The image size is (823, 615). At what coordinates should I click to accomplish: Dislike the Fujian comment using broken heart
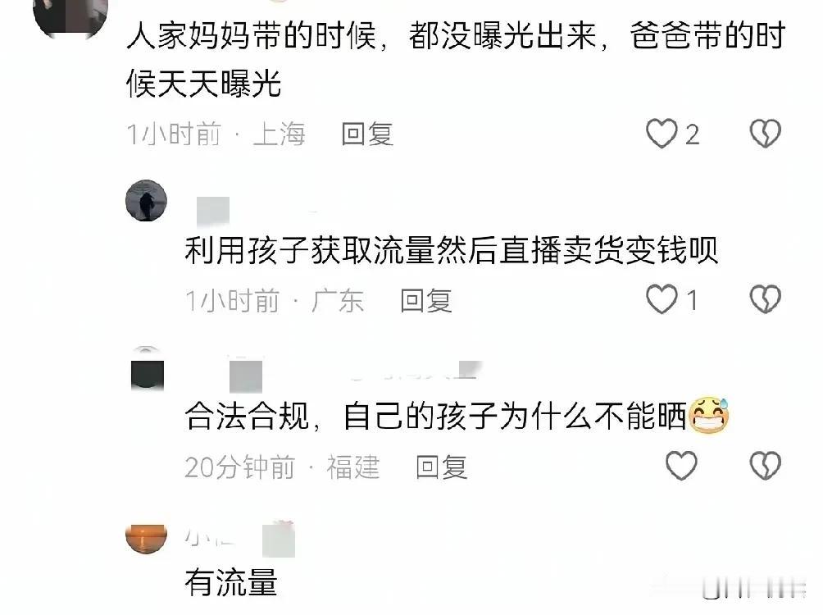click(766, 465)
